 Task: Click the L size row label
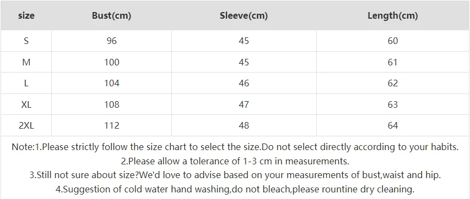[26, 83]
